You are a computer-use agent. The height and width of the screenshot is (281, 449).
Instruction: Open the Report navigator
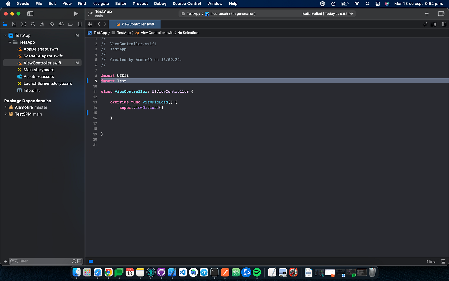point(80,24)
